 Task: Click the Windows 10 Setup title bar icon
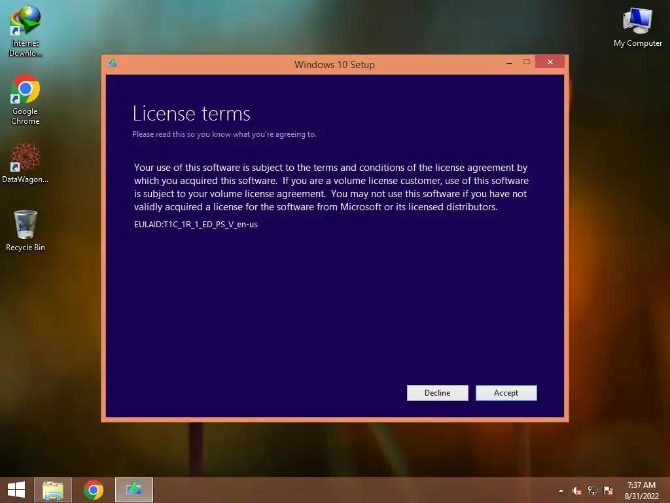click(x=113, y=64)
